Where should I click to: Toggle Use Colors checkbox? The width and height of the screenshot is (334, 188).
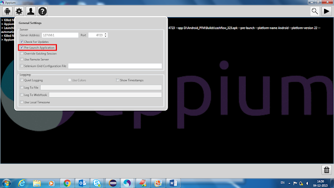69,80
